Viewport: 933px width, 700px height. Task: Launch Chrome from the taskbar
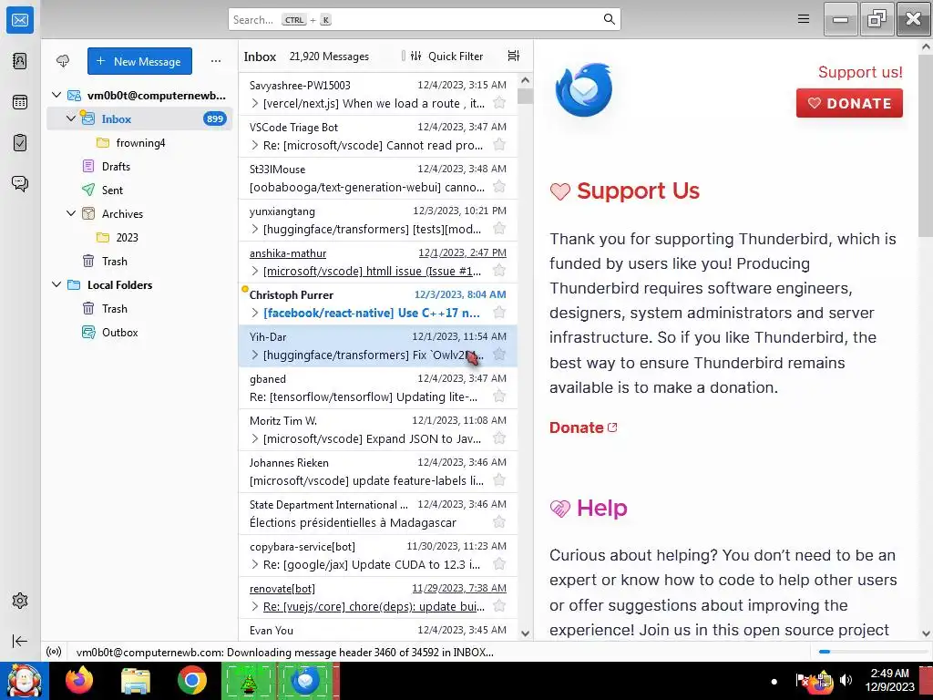(191, 680)
